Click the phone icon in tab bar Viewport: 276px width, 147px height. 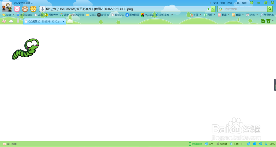(x=18, y=21)
